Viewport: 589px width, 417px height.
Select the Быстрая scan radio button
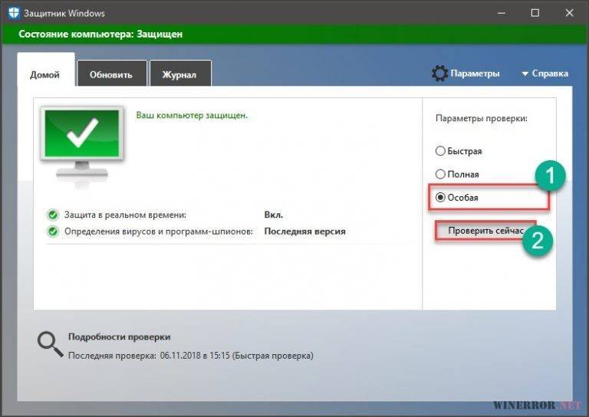[440, 151]
